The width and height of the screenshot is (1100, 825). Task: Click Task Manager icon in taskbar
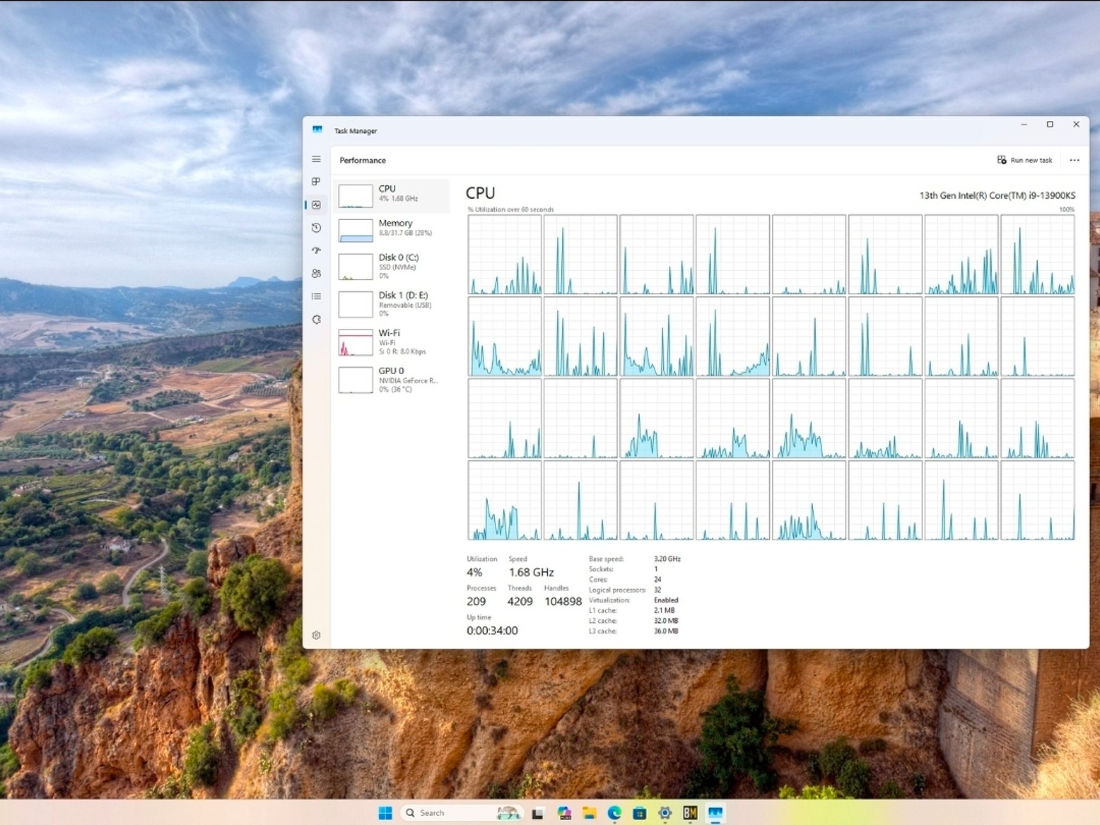point(715,813)
